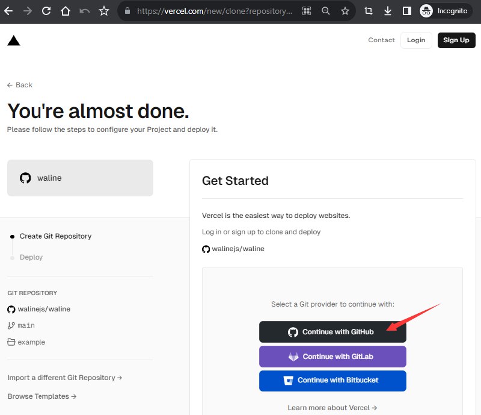The height and width of the screenshot is (415, 481).
Task: Go back using the Back link
Action: pyautogui.click(x=20, y=85)
